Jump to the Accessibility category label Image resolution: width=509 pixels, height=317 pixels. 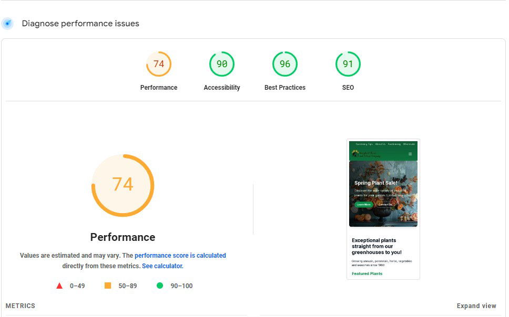222,88
